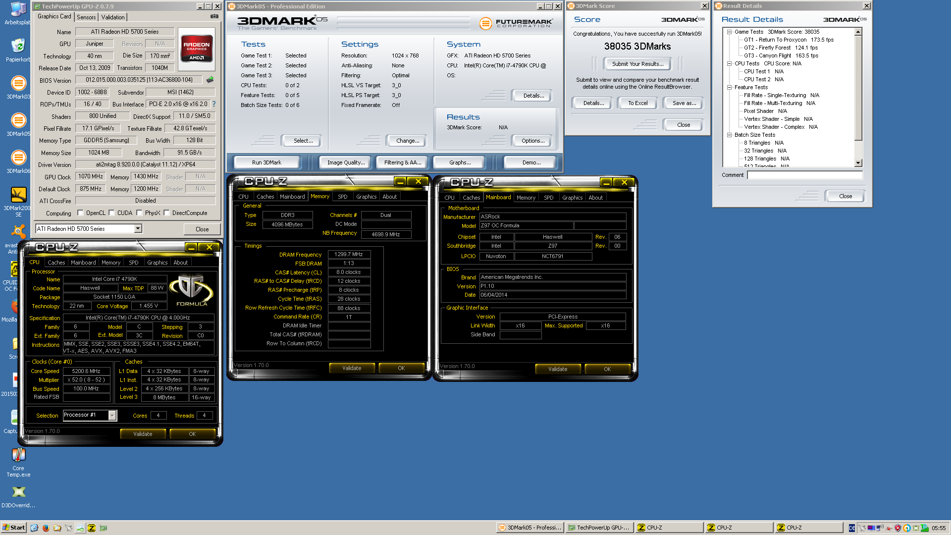Open the Papierkorb desktop icon

click(18, 51)
